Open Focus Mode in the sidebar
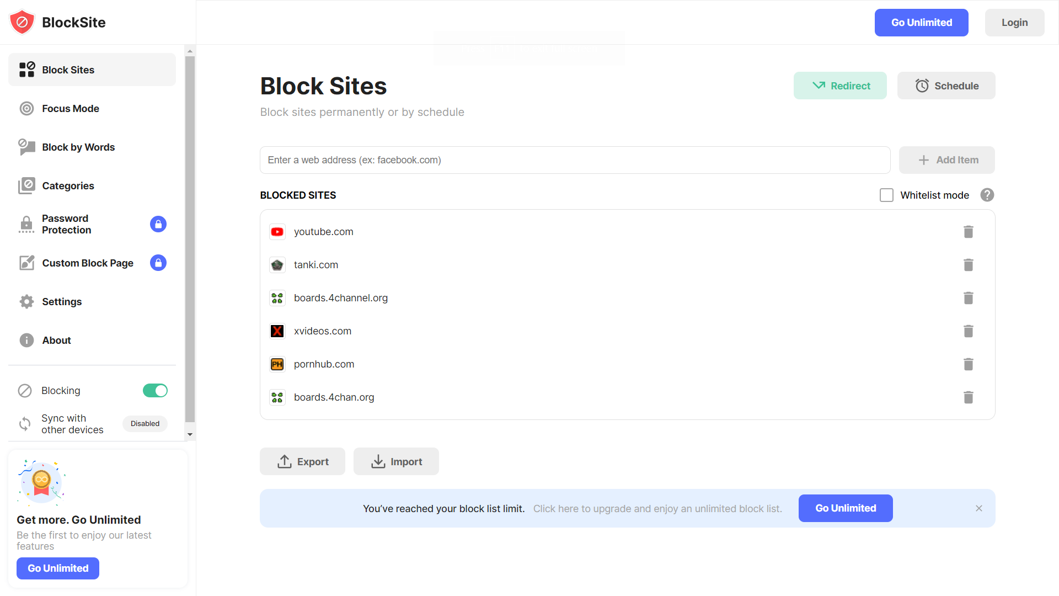Viewport: 1059px width, 596px height. pos(92,108)
